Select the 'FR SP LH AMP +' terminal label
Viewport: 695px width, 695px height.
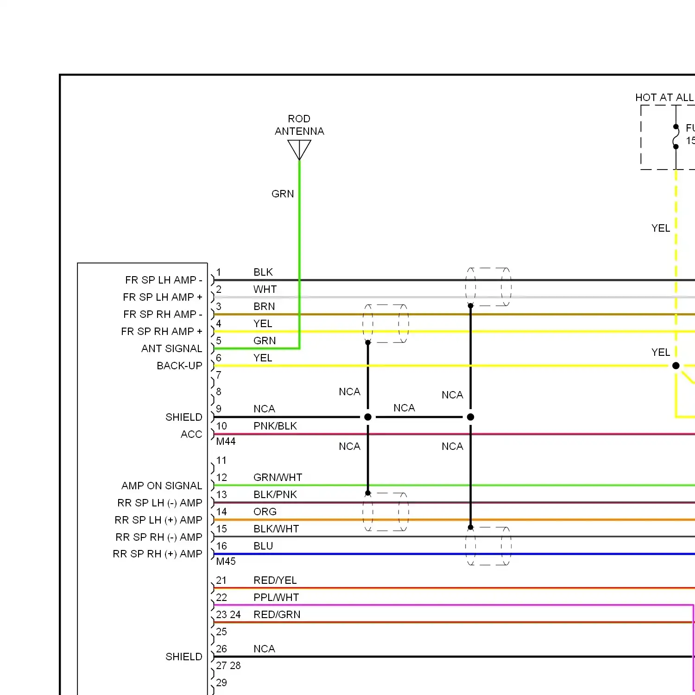pyautogui.click(x=163, y=297)
